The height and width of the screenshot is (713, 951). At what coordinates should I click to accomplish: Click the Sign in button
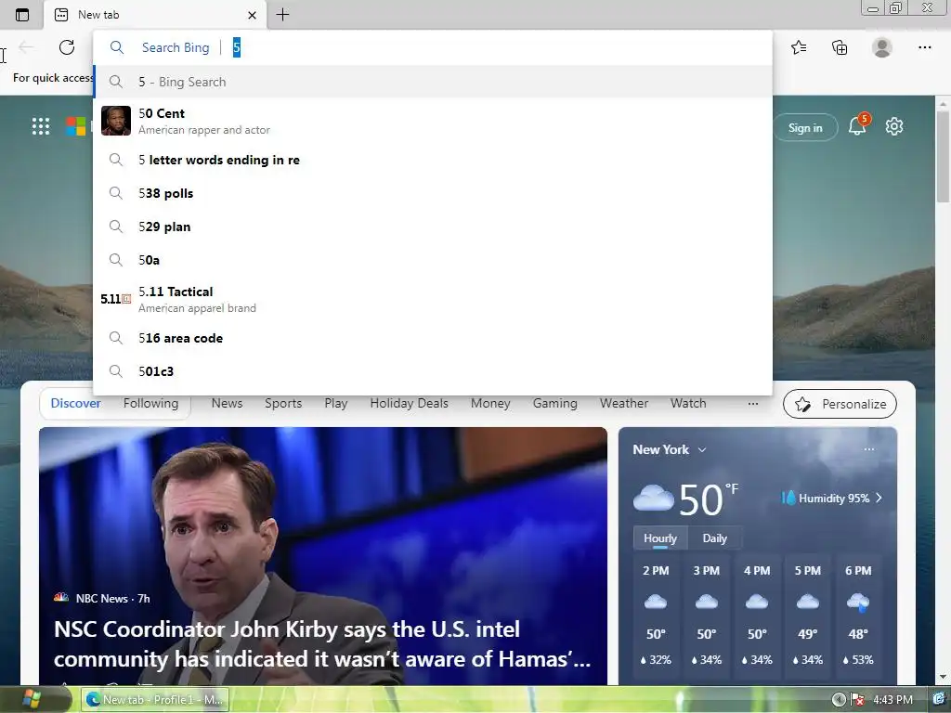(x=805, y=128)
